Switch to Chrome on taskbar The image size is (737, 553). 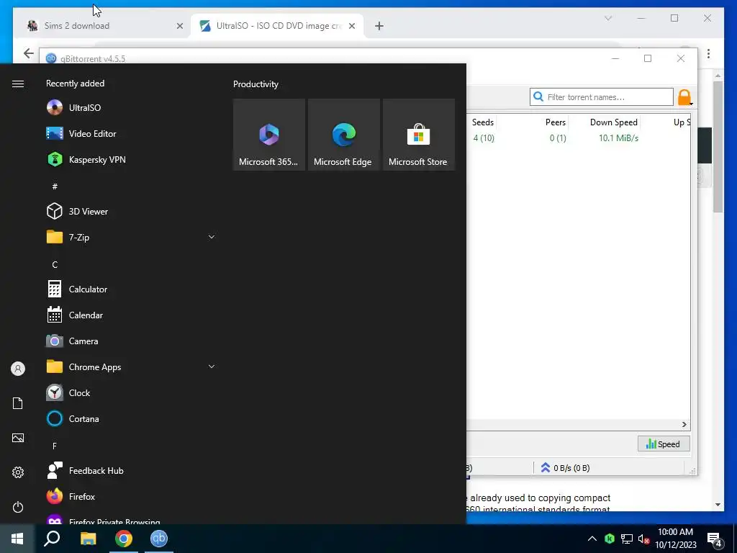pos(124,539)
